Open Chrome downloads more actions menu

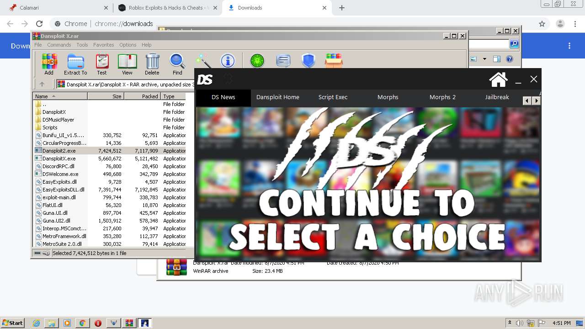pos(569,46)
